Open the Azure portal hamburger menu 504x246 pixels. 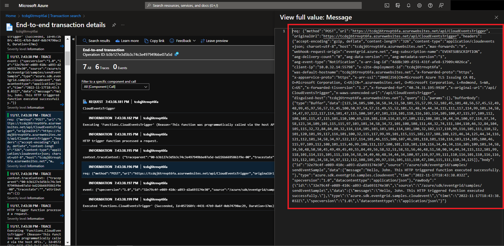click(7, 5)
